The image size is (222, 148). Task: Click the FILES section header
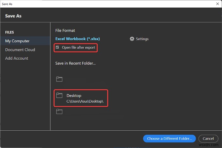click(x=10, y=32)
